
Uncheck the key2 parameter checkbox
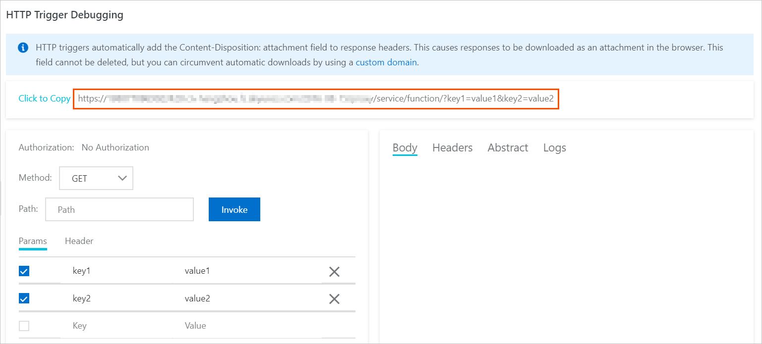coord(24,298)
